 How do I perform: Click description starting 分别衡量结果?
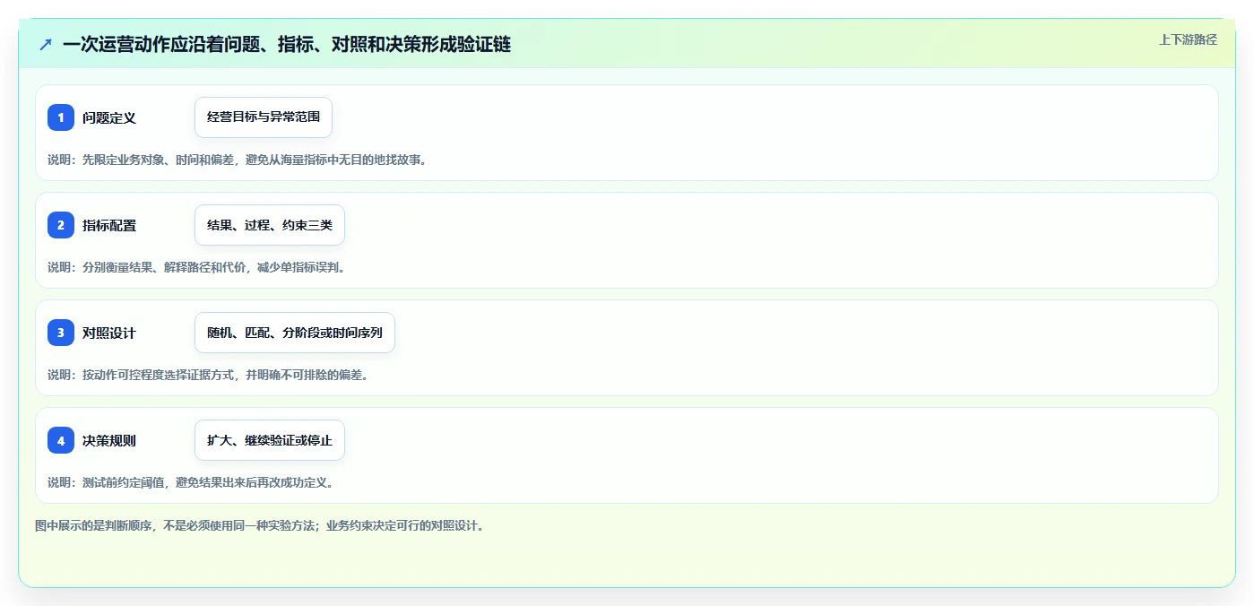196,267
